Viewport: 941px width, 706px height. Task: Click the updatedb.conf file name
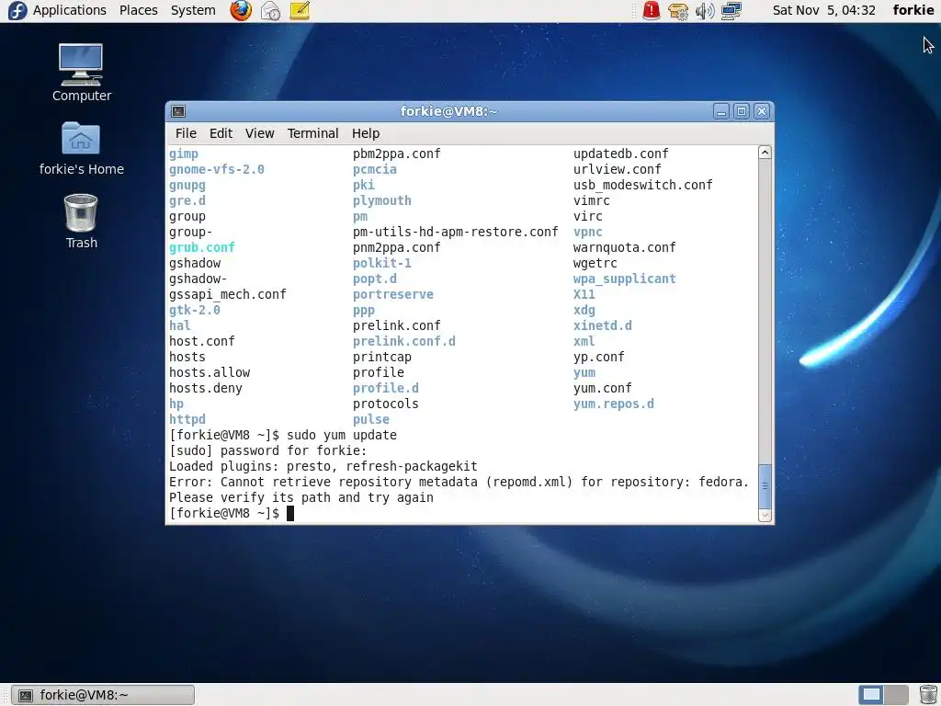coord(620,154)
